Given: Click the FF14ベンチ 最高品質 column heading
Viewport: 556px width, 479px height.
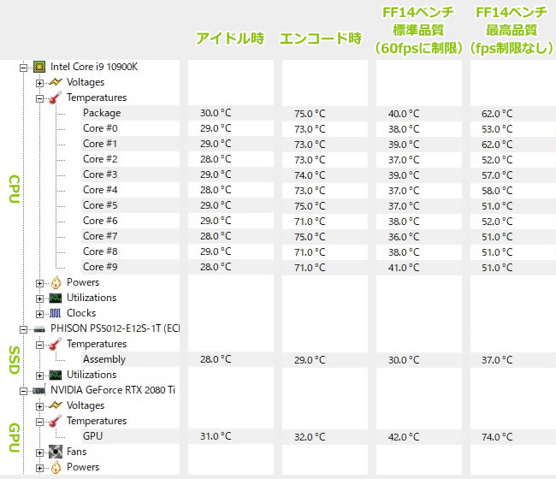Looking at the screenshot, I should tap(512, 30).
